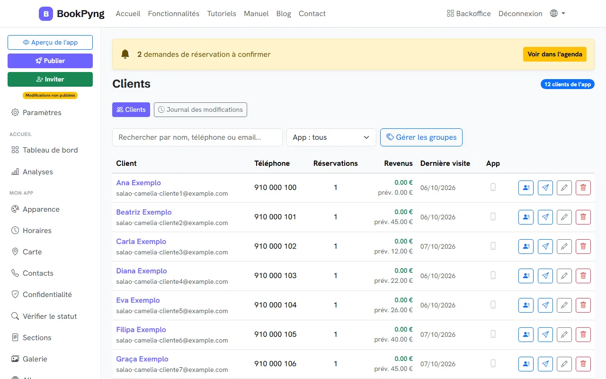Send a message to Beatriz Exemplo via paper-plane icon
Screen dimensions: 606x379
click(545, 217)
